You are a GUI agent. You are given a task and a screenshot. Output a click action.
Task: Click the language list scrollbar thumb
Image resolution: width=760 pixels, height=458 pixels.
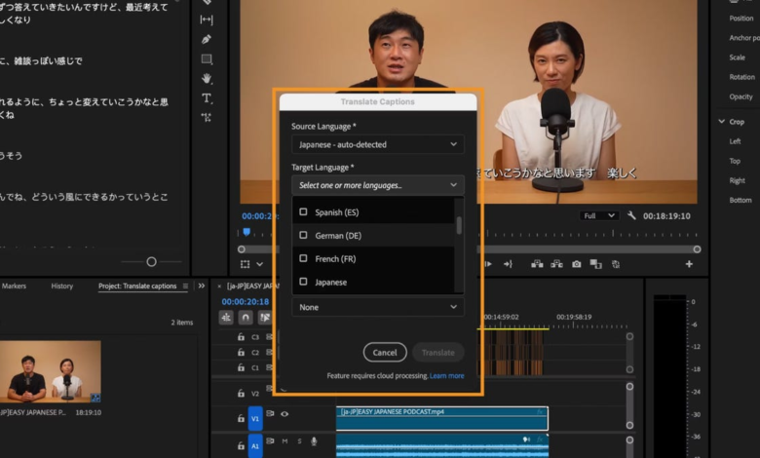point(459,225)
